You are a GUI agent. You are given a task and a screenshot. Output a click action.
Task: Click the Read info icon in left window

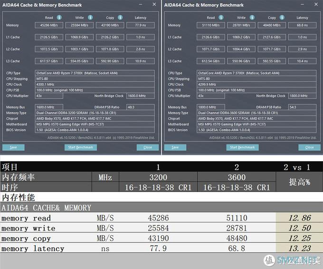click(59, 18)
